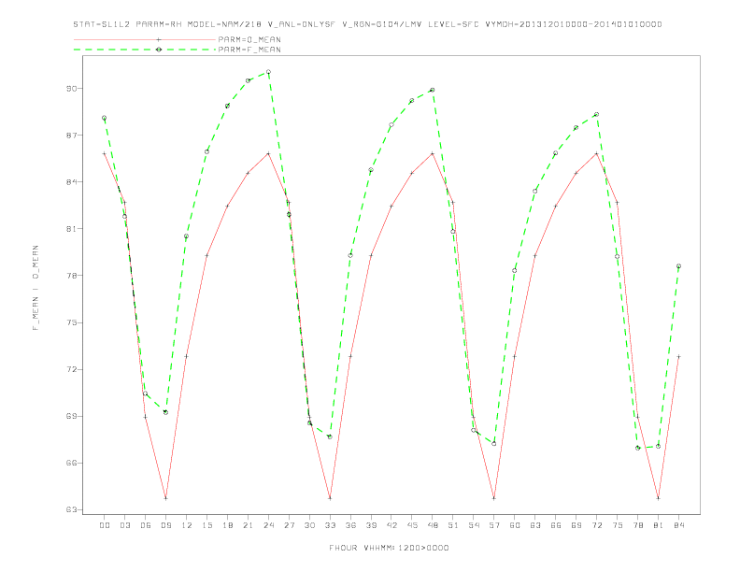
Task: Select red O_MEAN plus marker at hour 81
Action: [659, 498]
